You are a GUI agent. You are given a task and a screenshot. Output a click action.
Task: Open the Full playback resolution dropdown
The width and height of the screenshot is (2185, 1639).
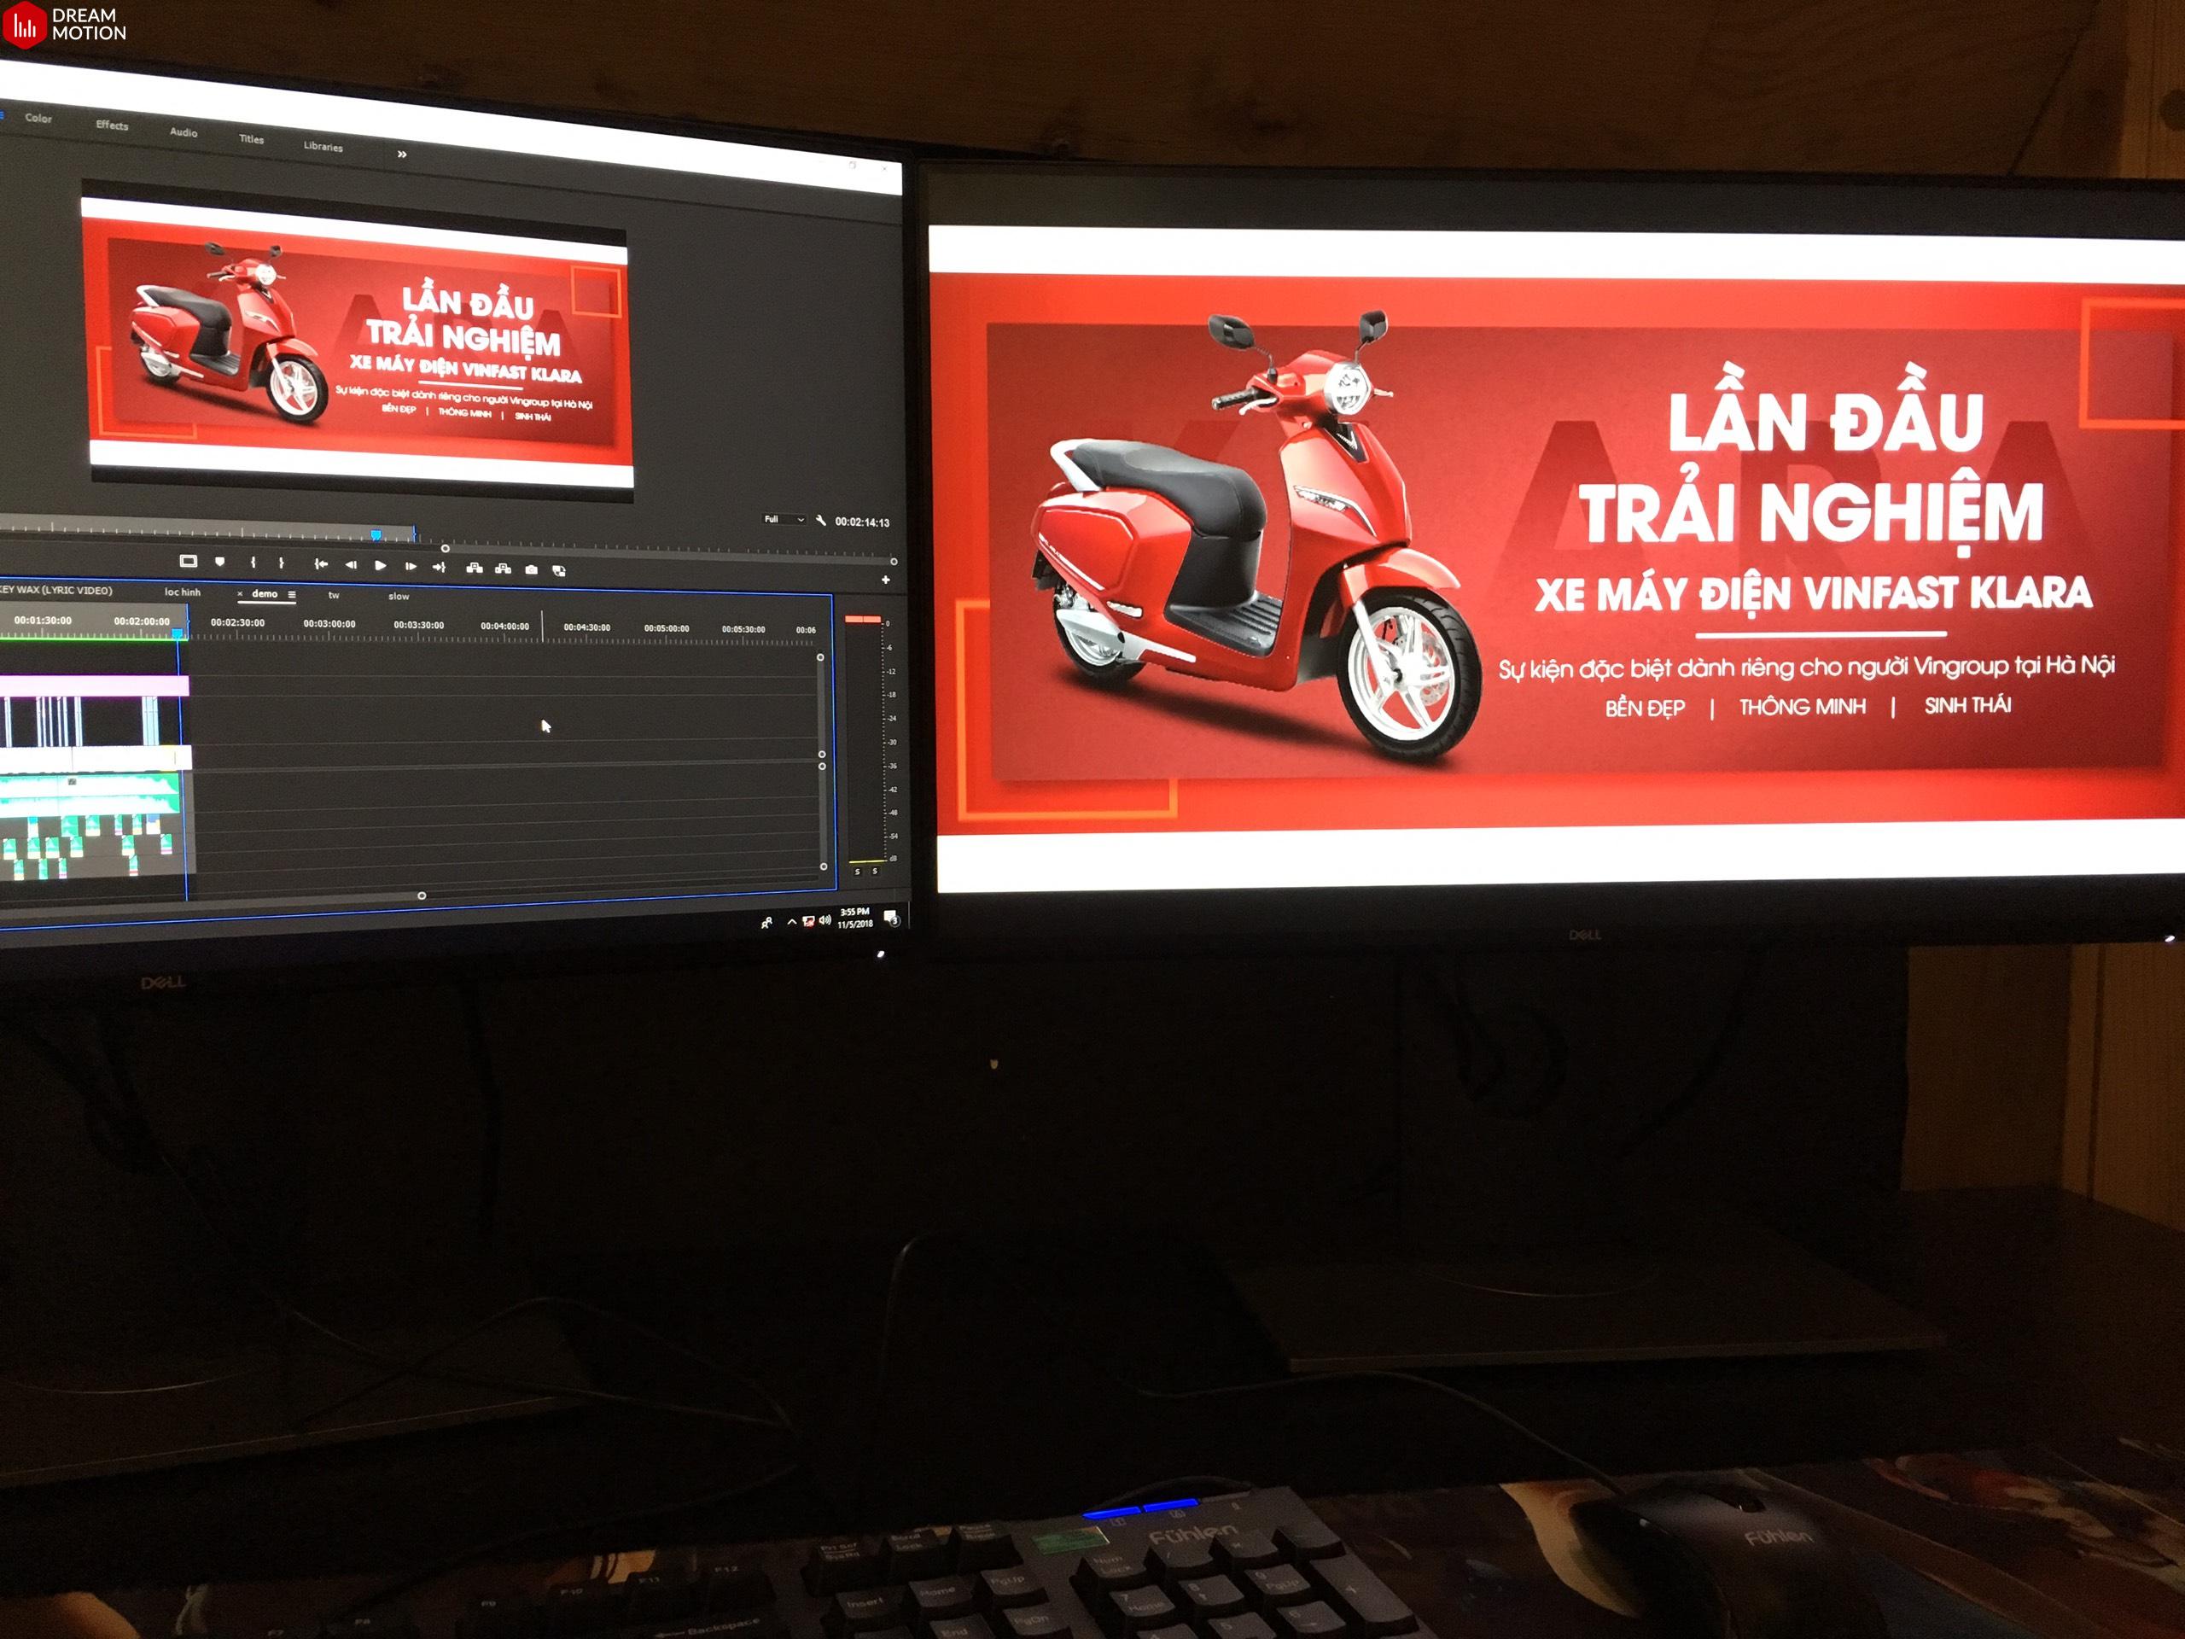point(784,519)
